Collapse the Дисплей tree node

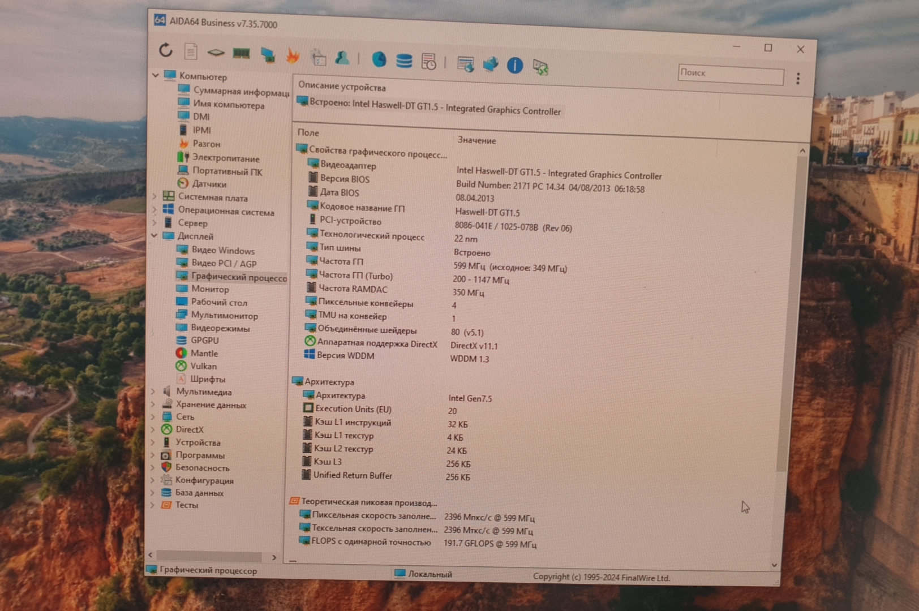[x=154, y=235]
